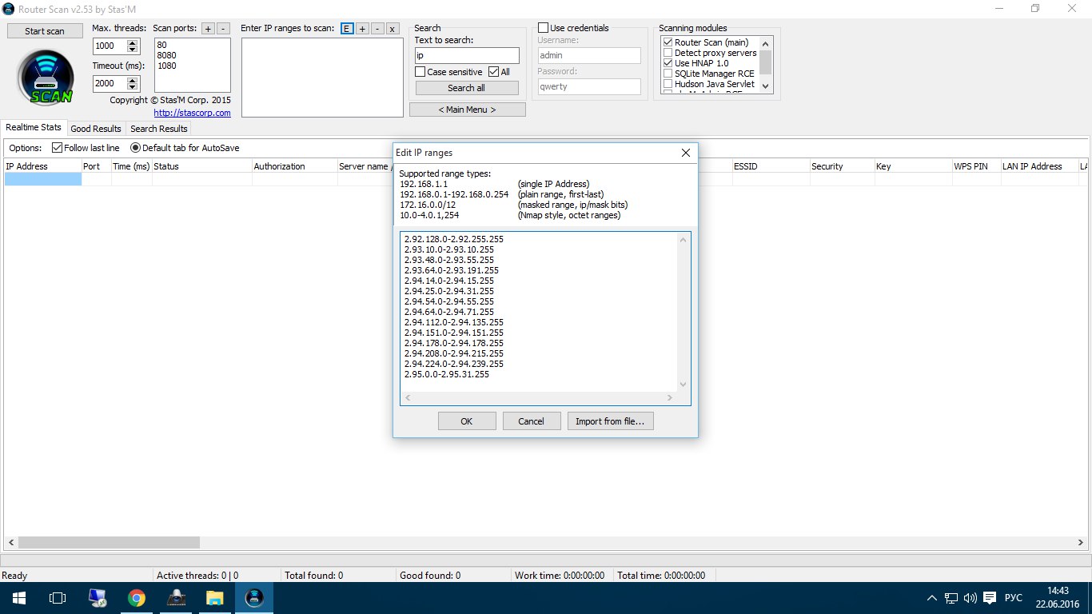The width and height of the screenshot is (1092, 614).
Task: Increase Timeout with up arrow
Action: coord(133,80)
